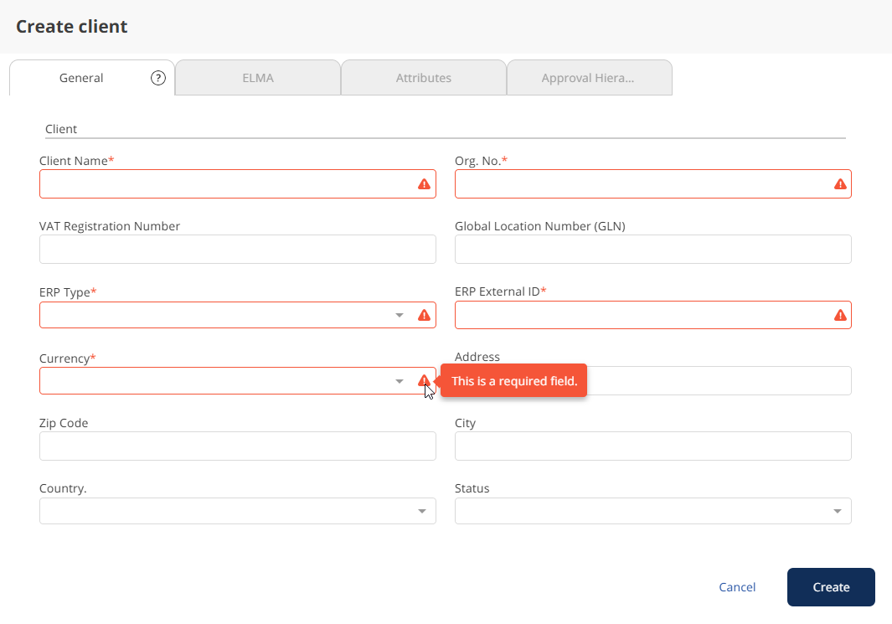This screenshot has width=892, height=624.
Task: Click the warning icon in Org. No. field
Action: pos(840,184)
